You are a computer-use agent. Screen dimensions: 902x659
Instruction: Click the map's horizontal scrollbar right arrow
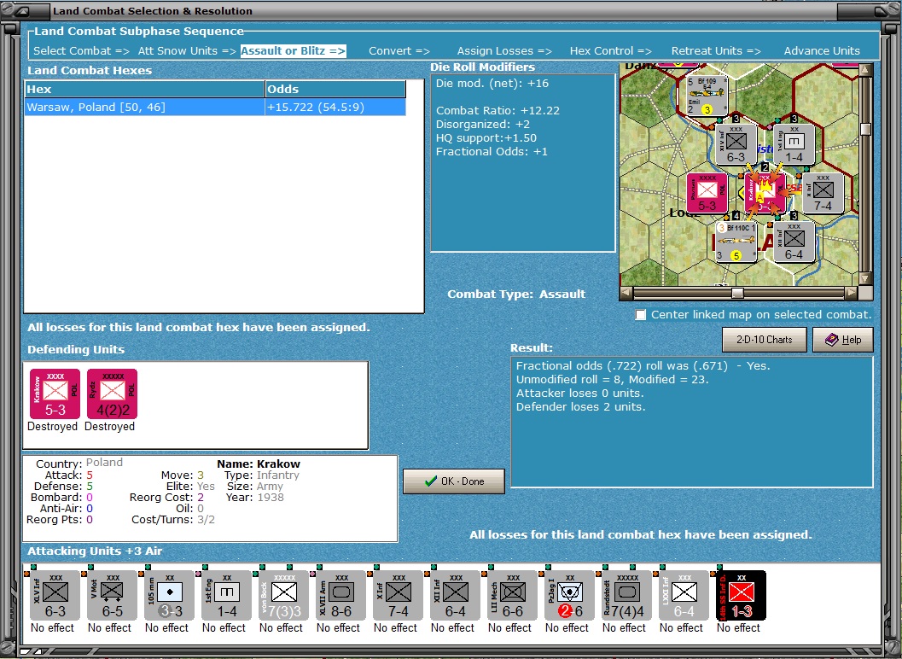[x=851, y=294]
